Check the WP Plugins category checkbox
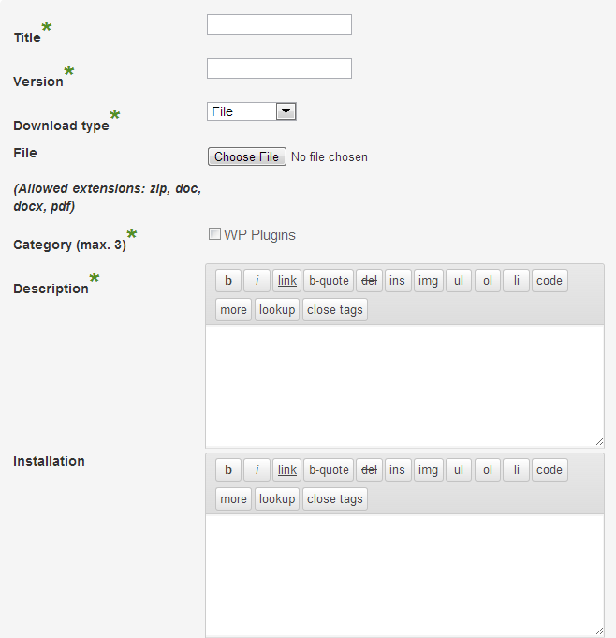Screen dimensions: 616x638 pyautogui.click(x=214, y=234)
